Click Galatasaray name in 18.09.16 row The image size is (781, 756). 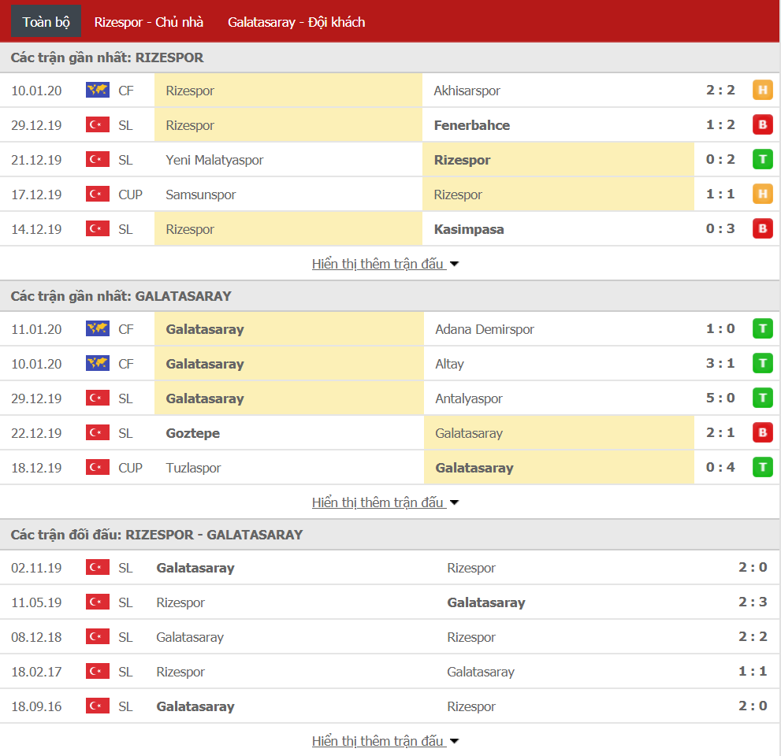point(195,706)
